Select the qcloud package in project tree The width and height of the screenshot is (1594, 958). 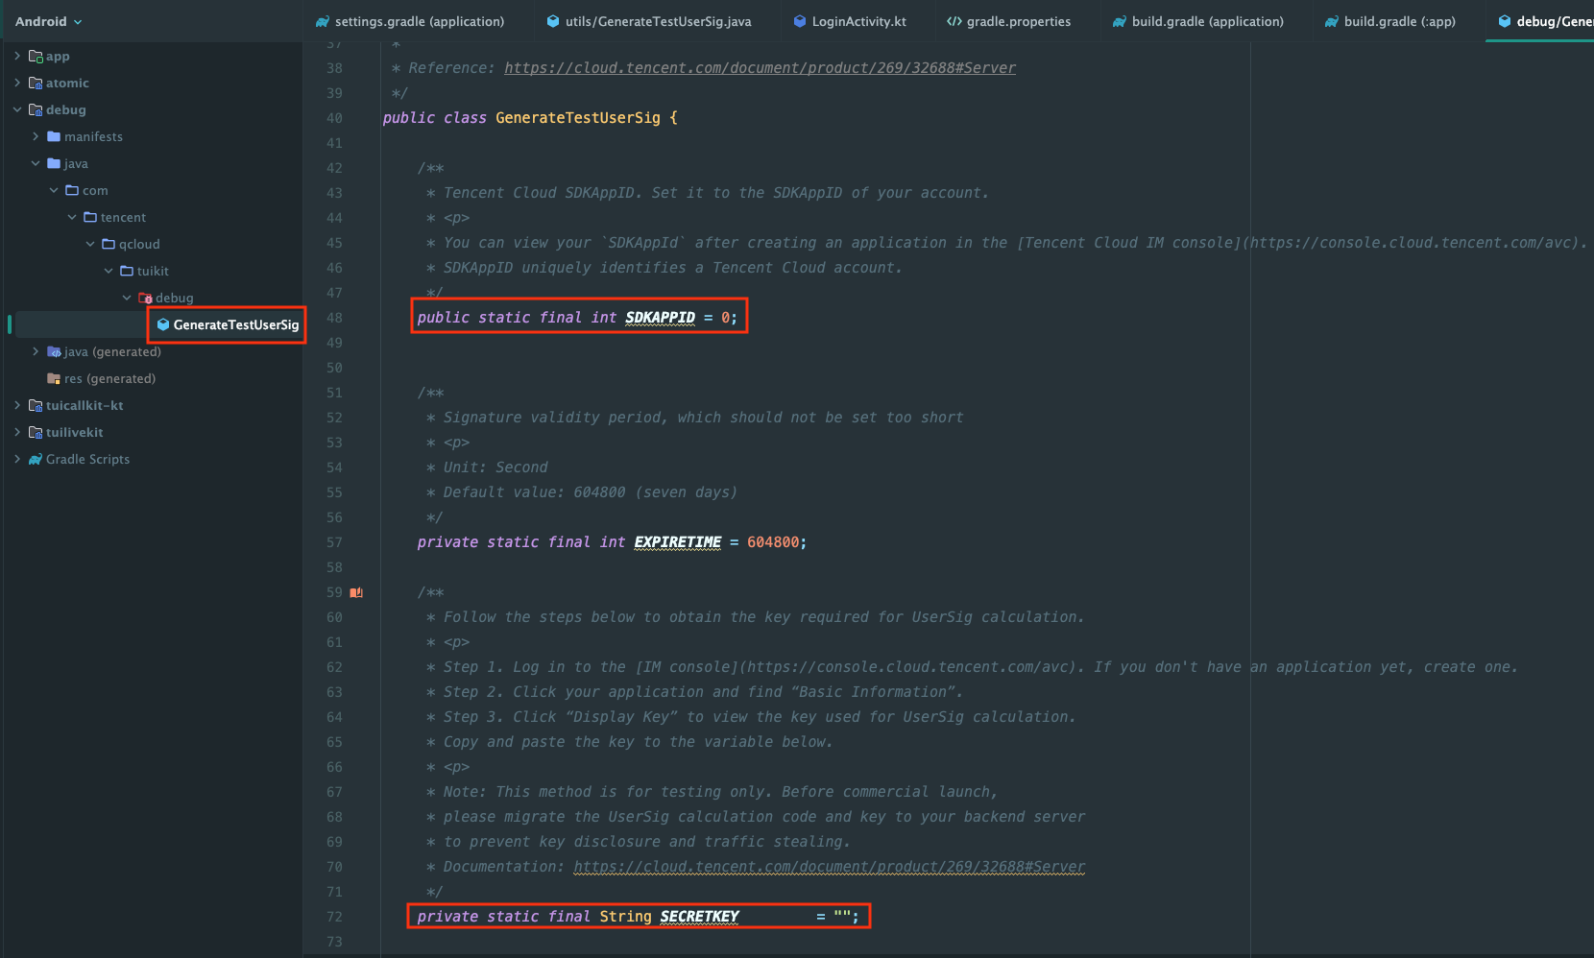click(x=139, y=245)
